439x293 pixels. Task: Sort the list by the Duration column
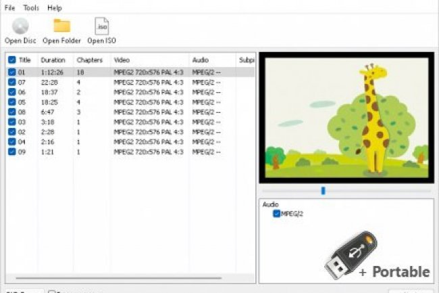(53, 60)
